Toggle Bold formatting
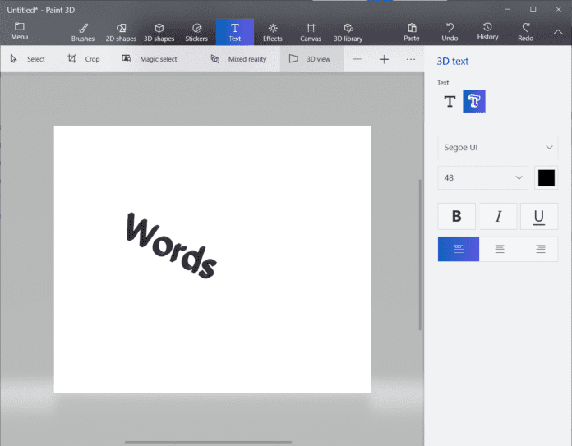 [456, 216]
